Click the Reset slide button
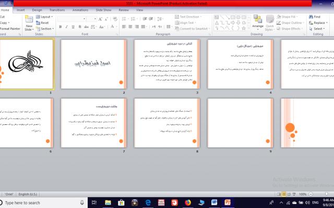 (x=42, y=23)
